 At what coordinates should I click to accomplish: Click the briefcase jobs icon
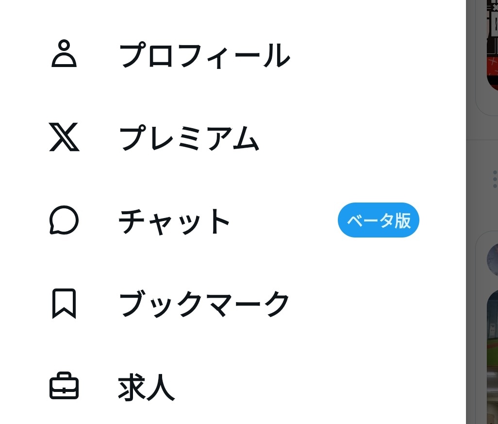(x=64, y=386)
